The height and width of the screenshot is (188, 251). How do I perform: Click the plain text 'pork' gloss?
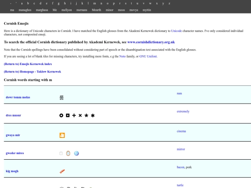189,167
